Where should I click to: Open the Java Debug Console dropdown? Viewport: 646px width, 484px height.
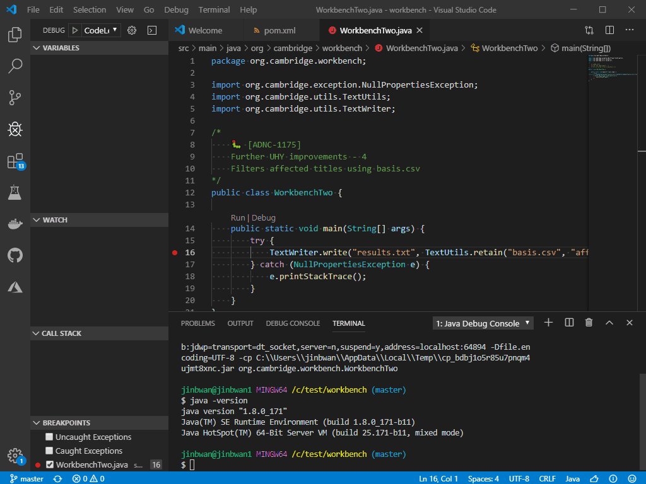point(483,323)
